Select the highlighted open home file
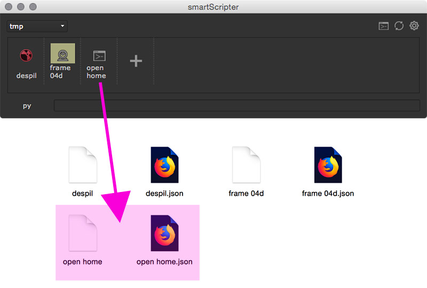The image size is (427, 288). (x=83, y=234)
